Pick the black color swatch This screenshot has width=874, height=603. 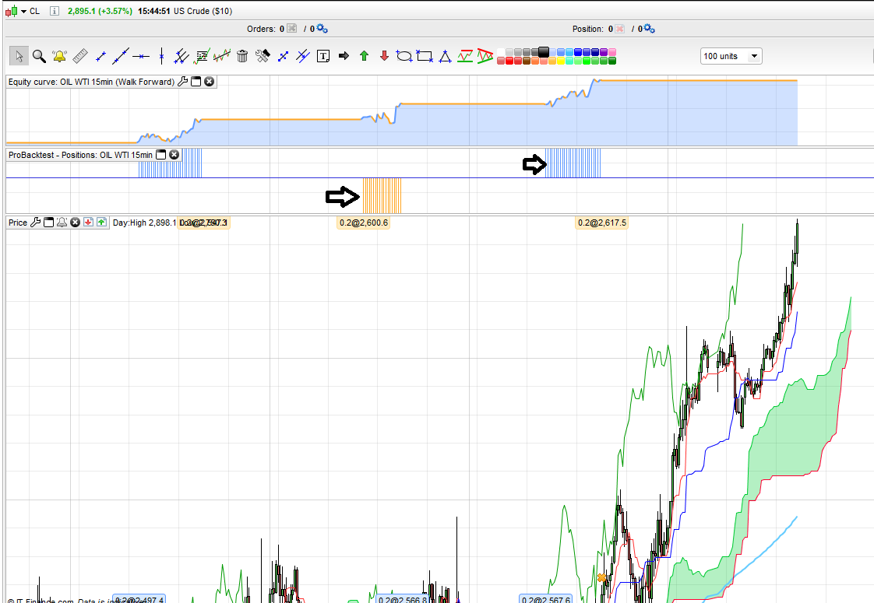(x=544, y=52)
